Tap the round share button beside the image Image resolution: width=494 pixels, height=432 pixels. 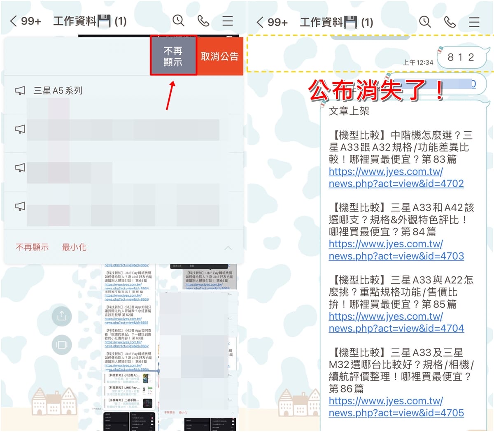[62, 316]
